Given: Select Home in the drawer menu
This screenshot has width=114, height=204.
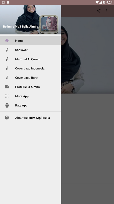Looking at the screenshot, I should pos(30,41).
